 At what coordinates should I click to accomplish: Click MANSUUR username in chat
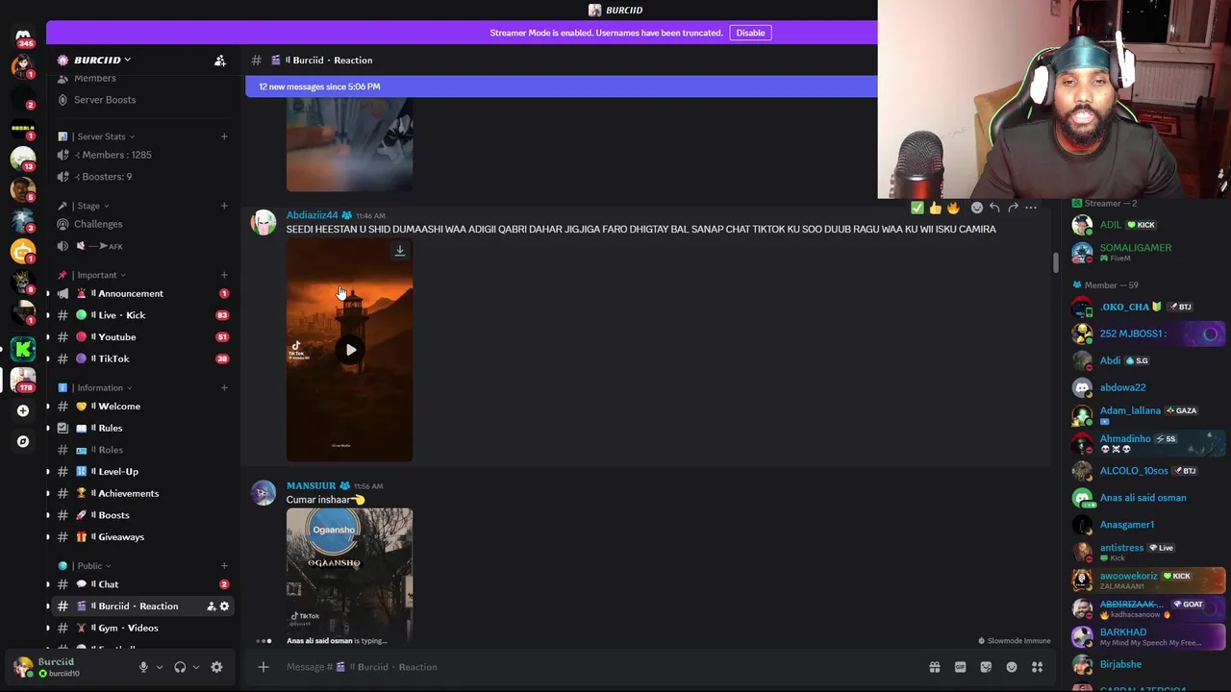coord(311,485)
